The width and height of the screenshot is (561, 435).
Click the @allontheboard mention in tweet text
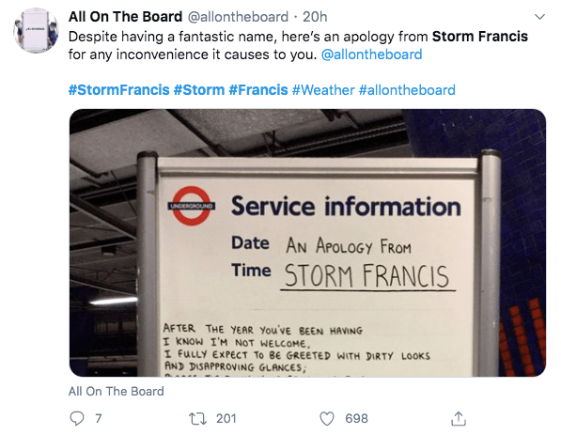click(372, 54)
